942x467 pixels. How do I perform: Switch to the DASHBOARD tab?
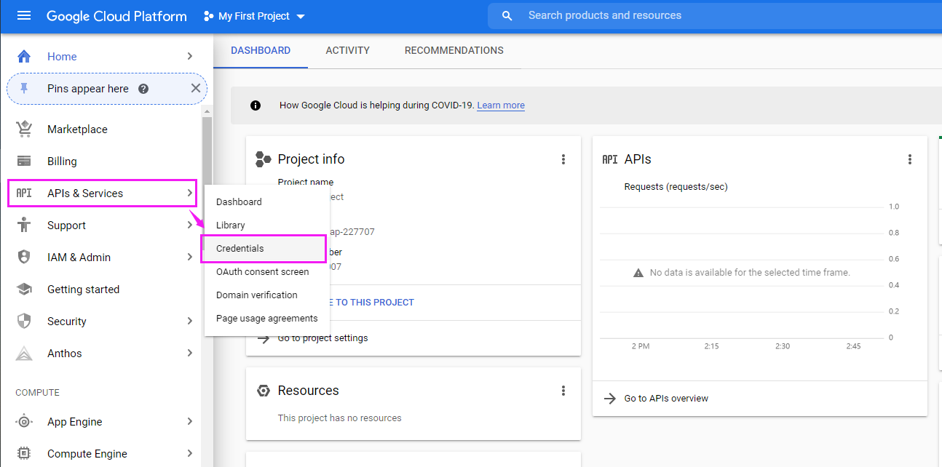tap(261, 51)
